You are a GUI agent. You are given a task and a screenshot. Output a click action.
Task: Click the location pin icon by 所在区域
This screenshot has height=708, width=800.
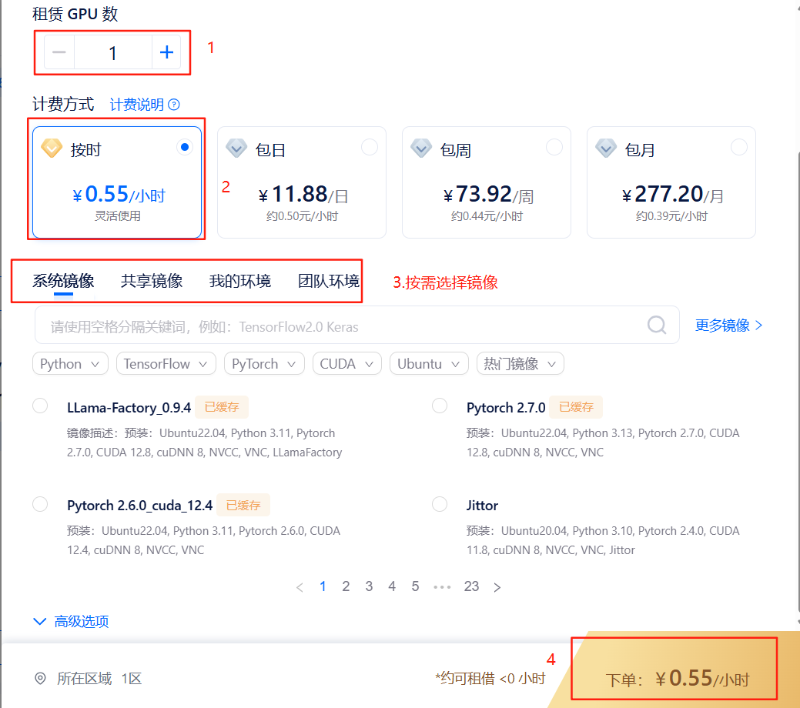(40, 679)
